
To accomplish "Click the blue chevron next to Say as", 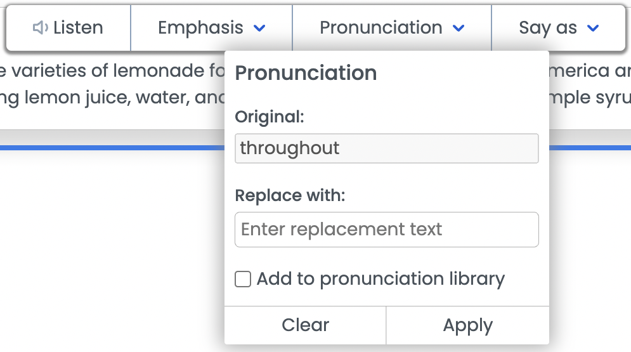I will point(593,28).
